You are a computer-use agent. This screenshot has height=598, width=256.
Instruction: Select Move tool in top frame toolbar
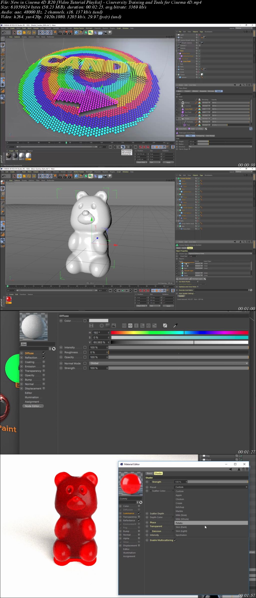coord(19,32)
